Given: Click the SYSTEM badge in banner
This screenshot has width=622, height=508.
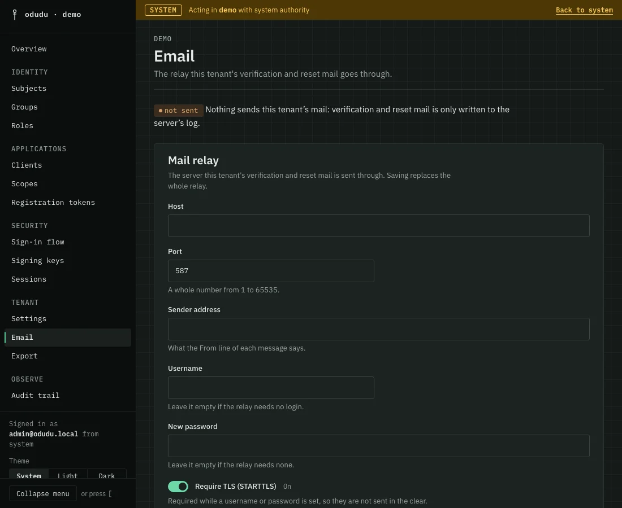Looking at the screenshot, I should pyautogui.click(x=163, y=10).
